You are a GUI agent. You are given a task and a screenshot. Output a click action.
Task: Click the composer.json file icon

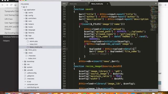point(25,84)
